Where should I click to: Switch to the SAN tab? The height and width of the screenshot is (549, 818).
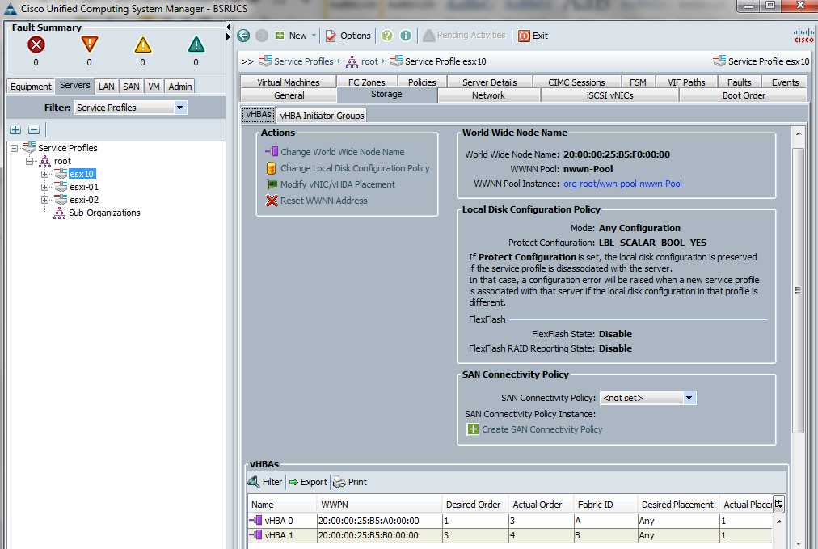click(x=131, y=87)
